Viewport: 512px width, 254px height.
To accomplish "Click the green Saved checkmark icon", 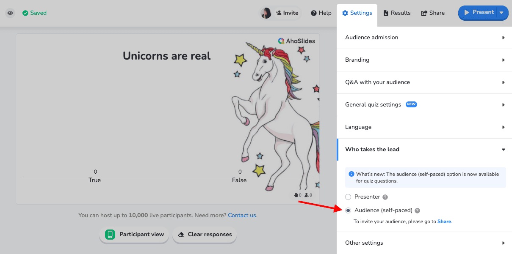I will (25, 13).
